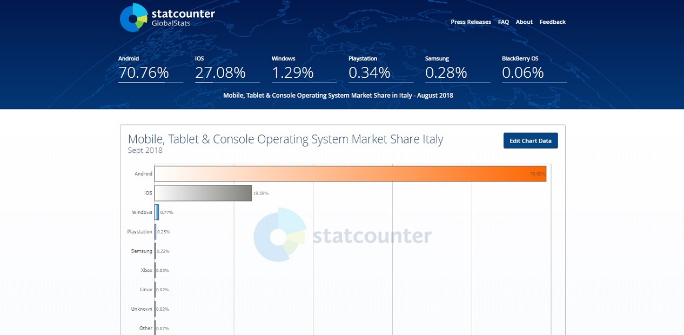Click the StatCounter GlobalStats logo
Image resolution: width=684 pixels, height=335 pixels.
point(167,17)
